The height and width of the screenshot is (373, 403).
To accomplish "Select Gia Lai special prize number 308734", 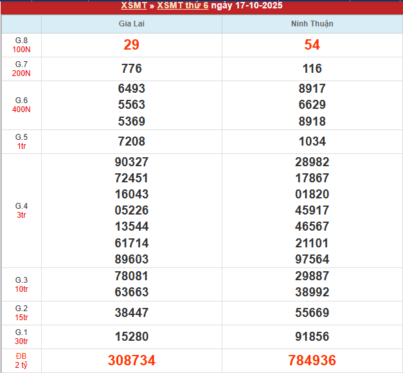I will tap(131, 360).
